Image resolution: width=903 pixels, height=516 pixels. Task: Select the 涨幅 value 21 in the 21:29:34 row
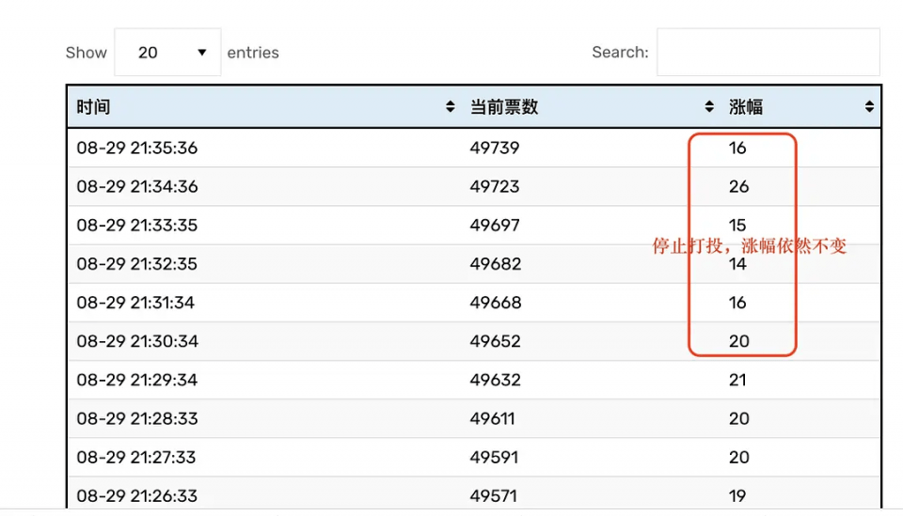coord(738,380)
